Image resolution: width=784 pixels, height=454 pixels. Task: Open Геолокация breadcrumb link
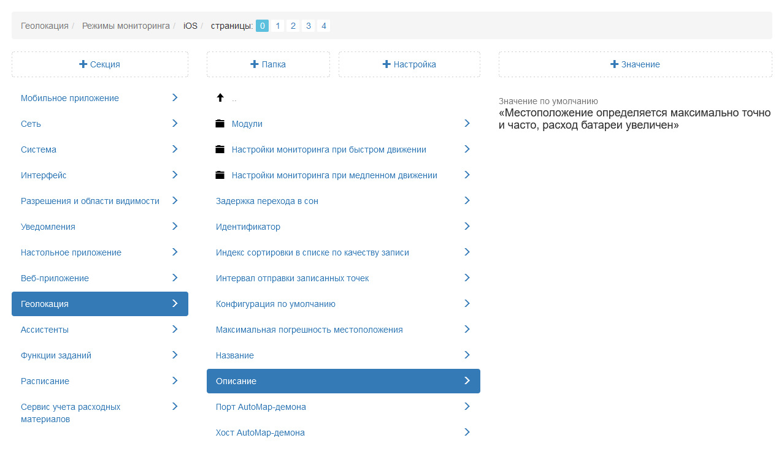point(45,26)
